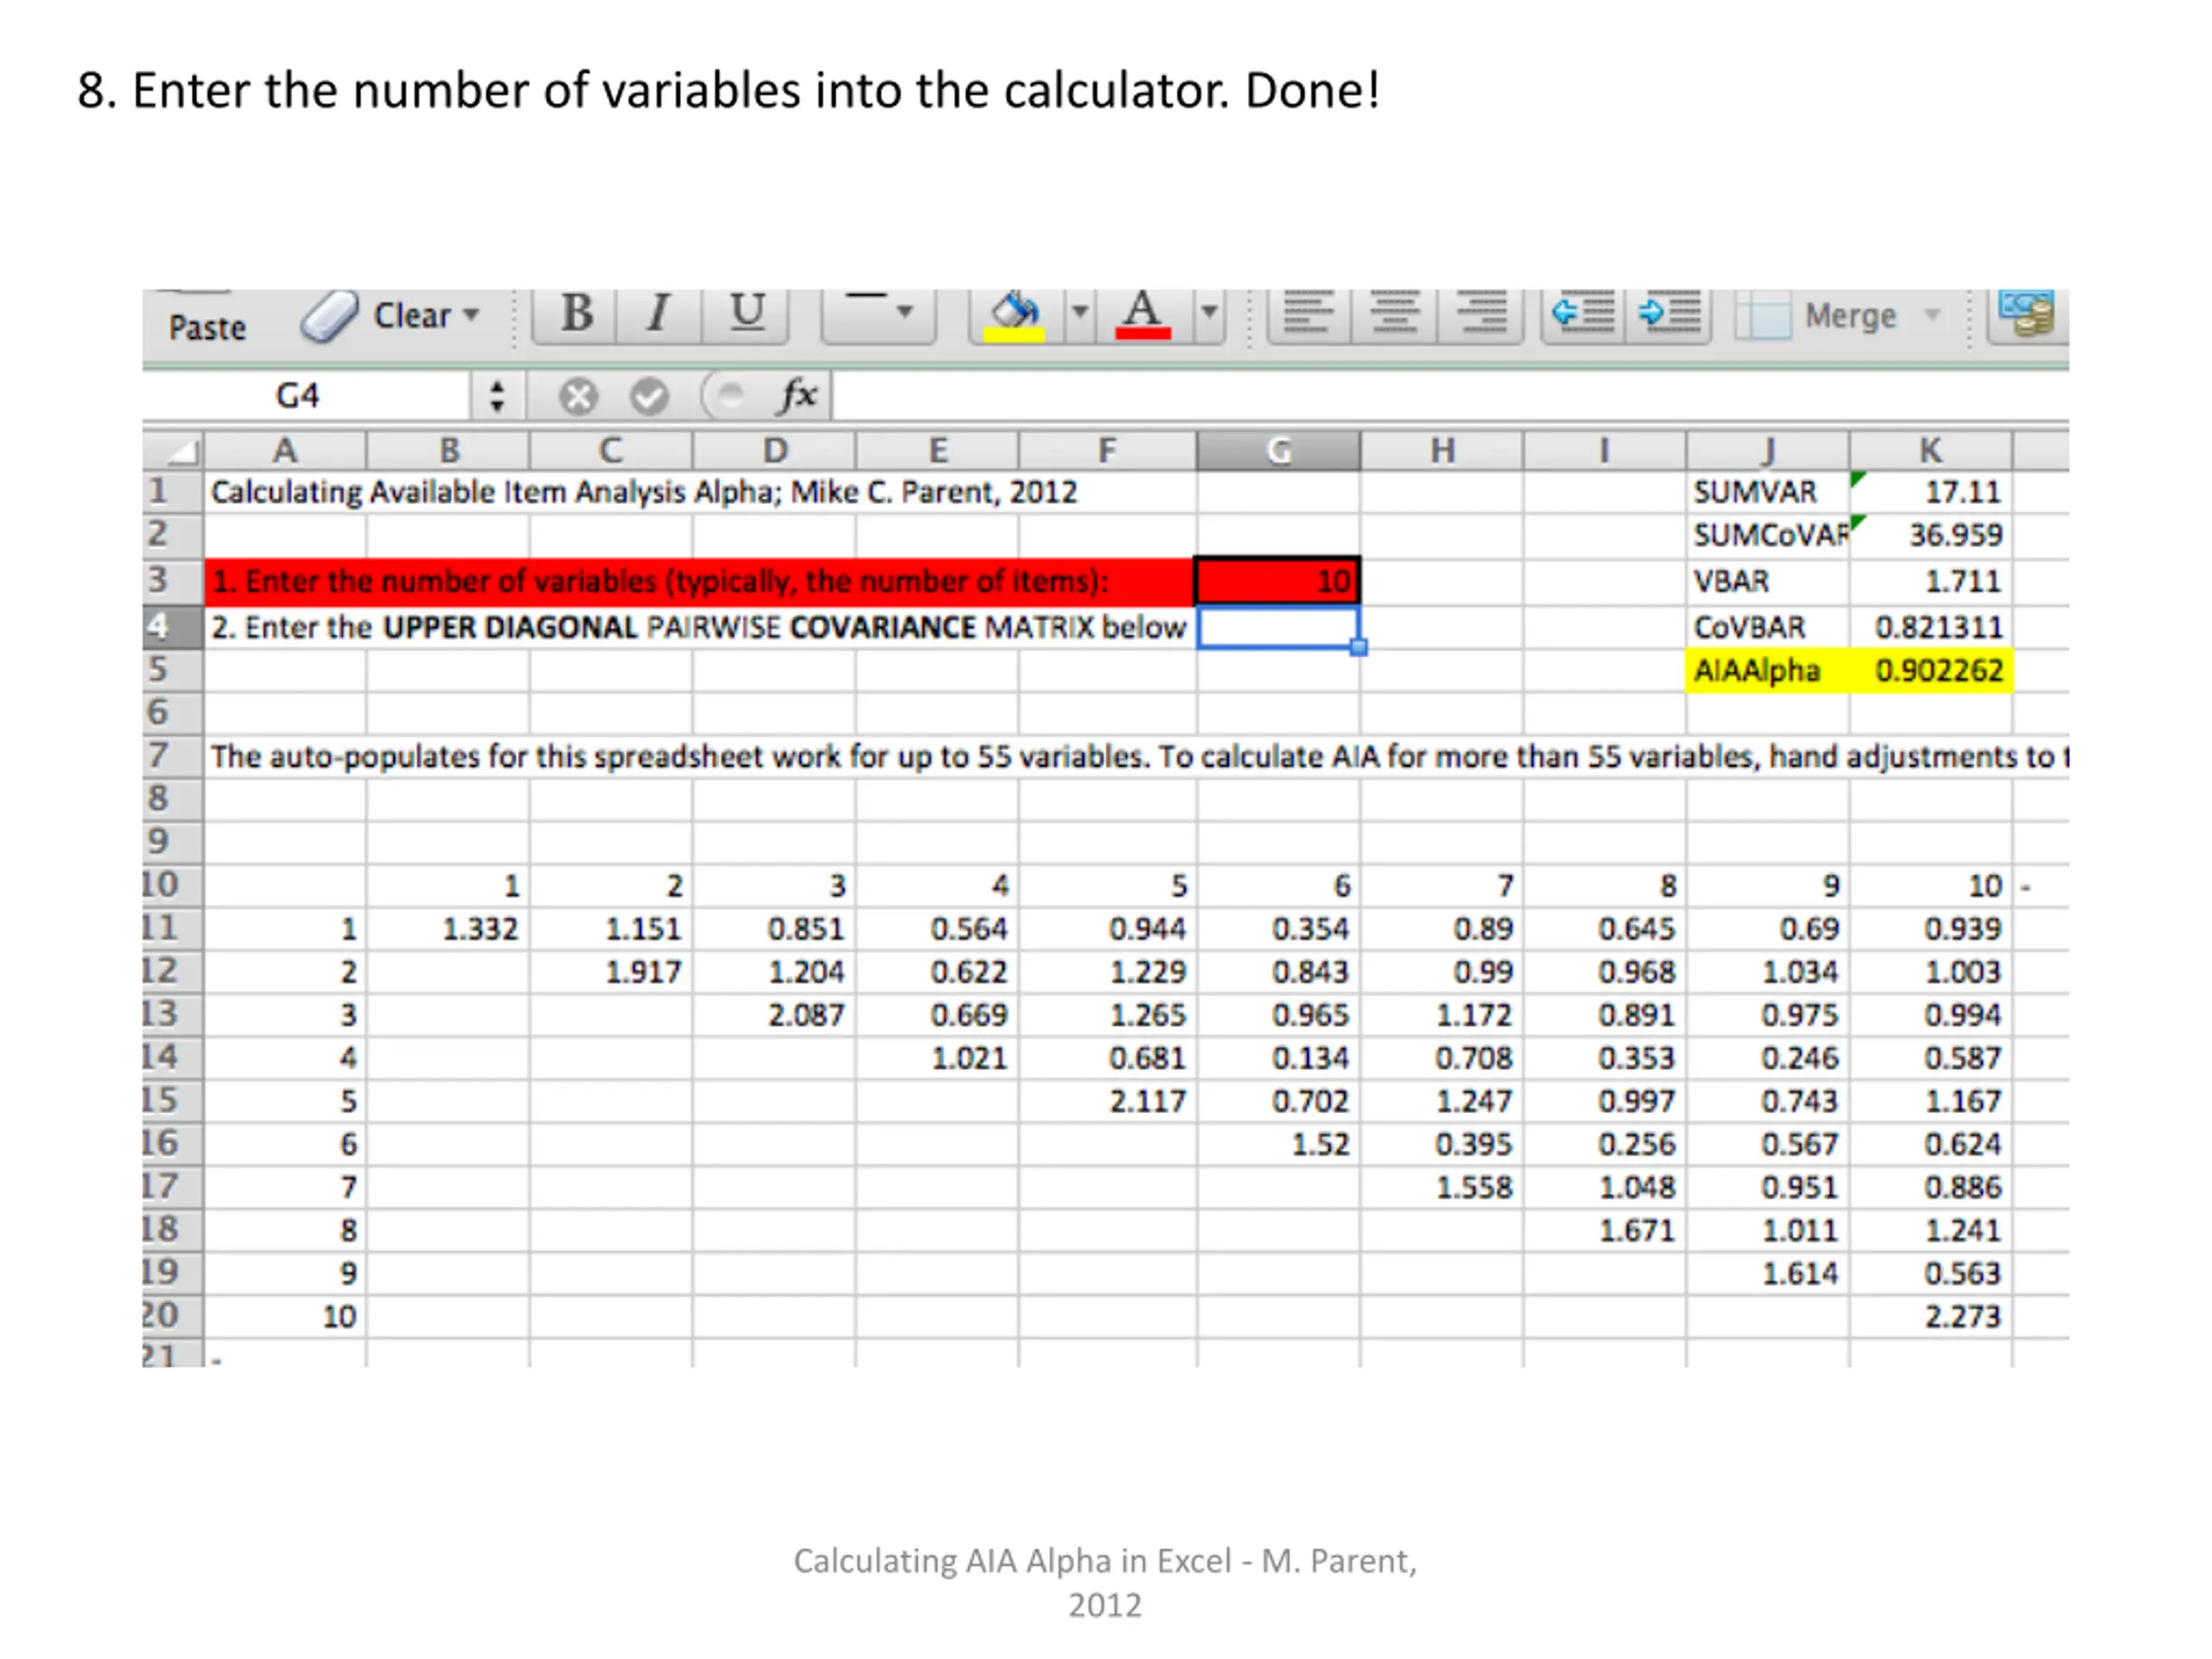2212x1659 pixels.
Task: Click the Clear eraser icon
Action: (329, 317)
